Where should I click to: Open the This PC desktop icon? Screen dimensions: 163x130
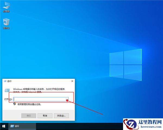tap(6, 7)
